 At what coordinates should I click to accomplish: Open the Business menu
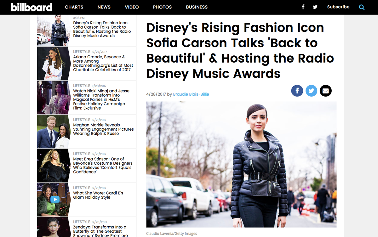click(197, 7)
